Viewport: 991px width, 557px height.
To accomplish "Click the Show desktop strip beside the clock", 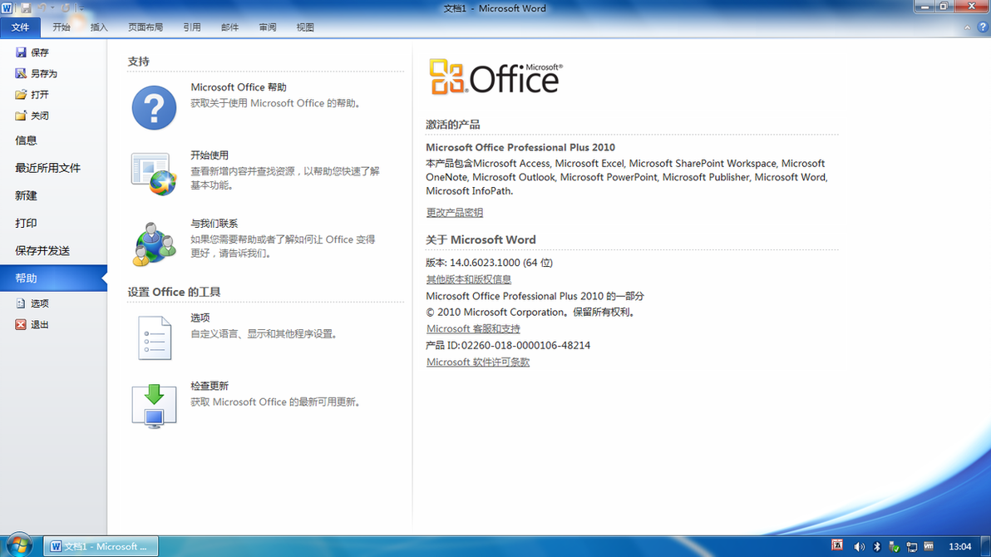I will (x=986, y=546).
